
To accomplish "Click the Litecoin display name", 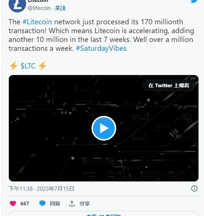I will point(38,1).
